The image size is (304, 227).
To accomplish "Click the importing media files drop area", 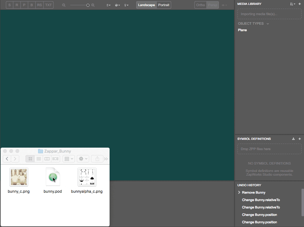I will tap(269, 14).
